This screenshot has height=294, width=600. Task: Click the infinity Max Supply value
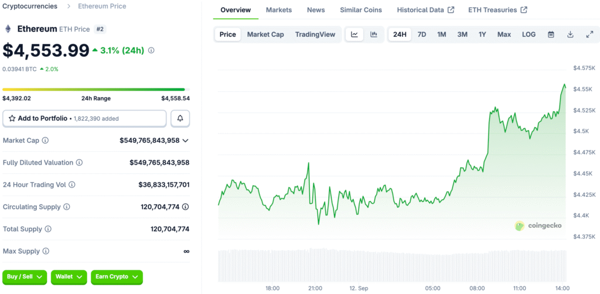click(186, 251)
